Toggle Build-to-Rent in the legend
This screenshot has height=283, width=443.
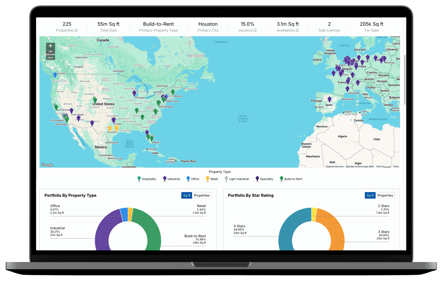[x=291, y=179]
